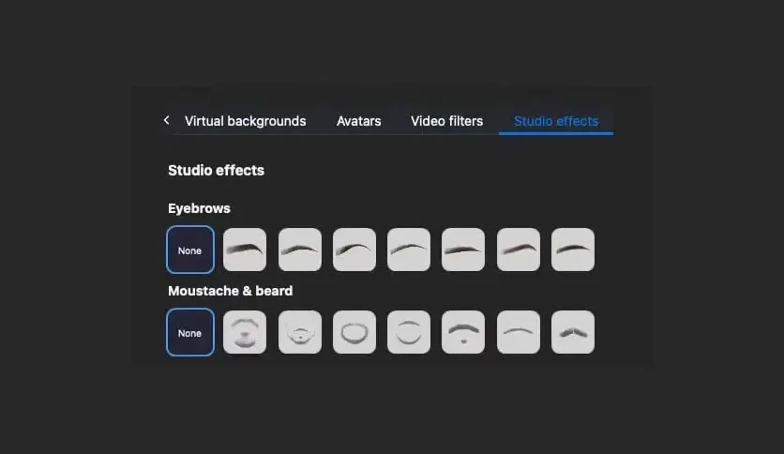Pick the thin chin strap beard option
The height and width of the screenshot is (454, 784).
coord(409,332)
